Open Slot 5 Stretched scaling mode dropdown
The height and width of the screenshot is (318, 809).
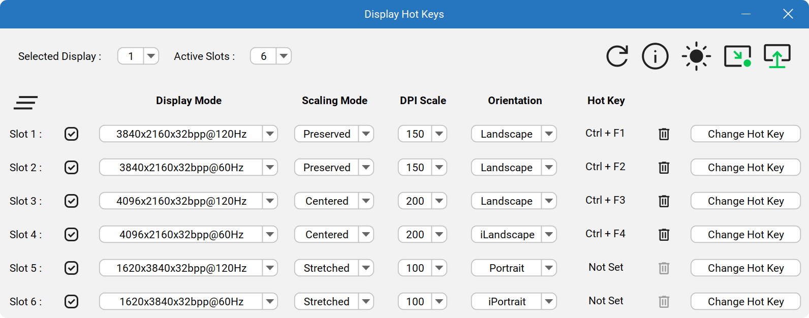pos(334,268)
